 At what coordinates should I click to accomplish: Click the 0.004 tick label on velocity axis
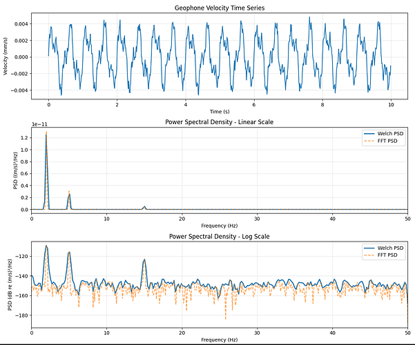pyautogui.click(x=20, y=25)
